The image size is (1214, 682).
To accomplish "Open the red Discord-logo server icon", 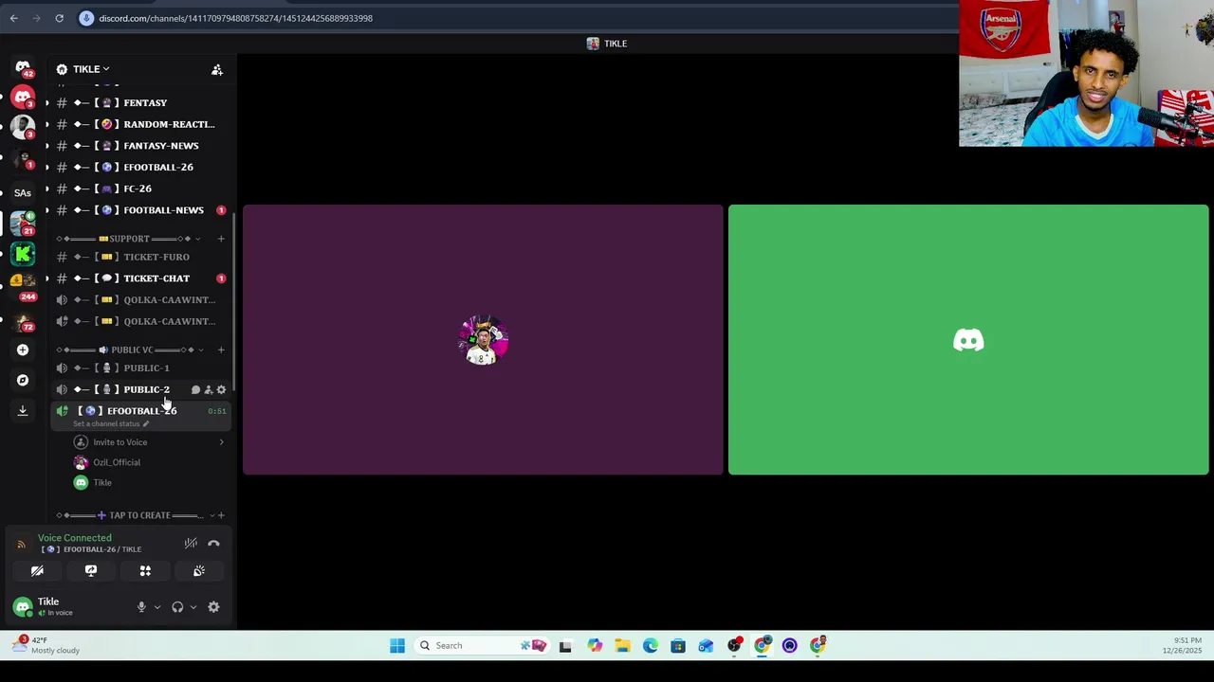I will pos(23,98).
